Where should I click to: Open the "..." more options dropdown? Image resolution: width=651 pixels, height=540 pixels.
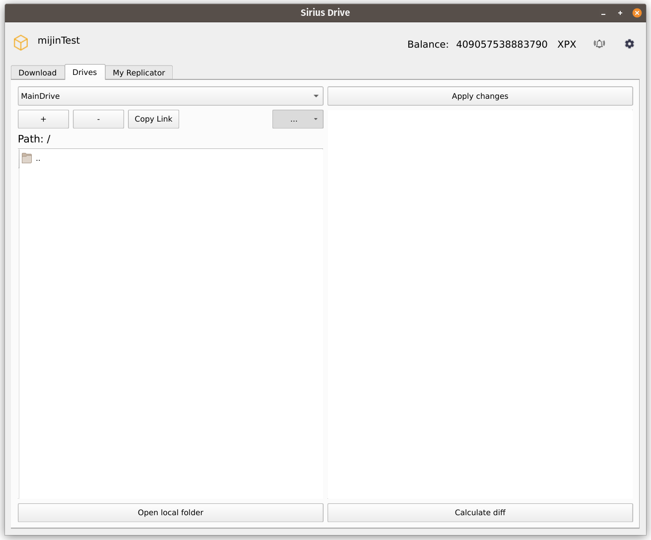(x=298, y=119)
